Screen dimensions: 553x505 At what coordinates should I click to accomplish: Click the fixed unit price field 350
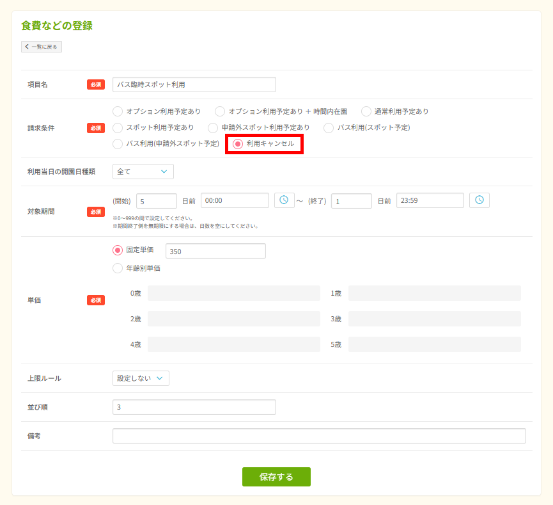tap(215, 251)
